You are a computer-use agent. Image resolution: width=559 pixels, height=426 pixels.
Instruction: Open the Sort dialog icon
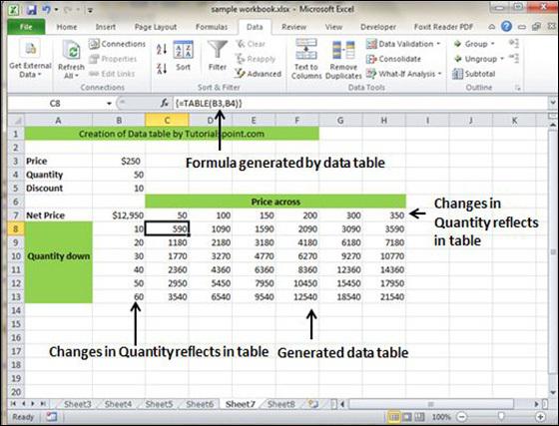point(184,50)
